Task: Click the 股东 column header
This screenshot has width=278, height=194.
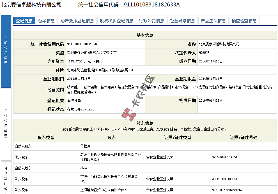Action: pyautogui.click(x=112, y=137)
